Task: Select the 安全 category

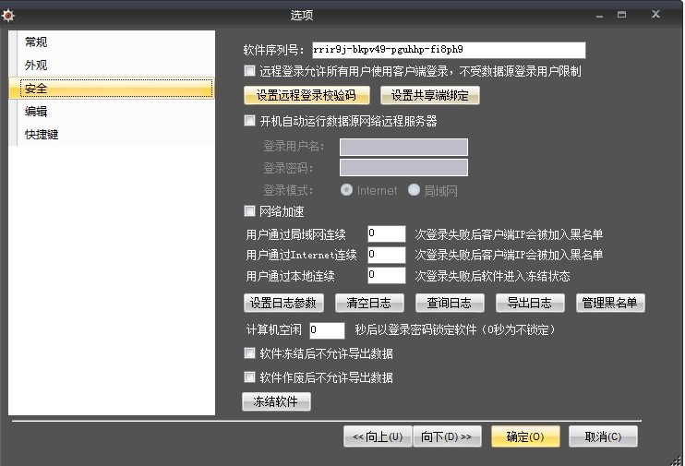Action: point(112,89)
